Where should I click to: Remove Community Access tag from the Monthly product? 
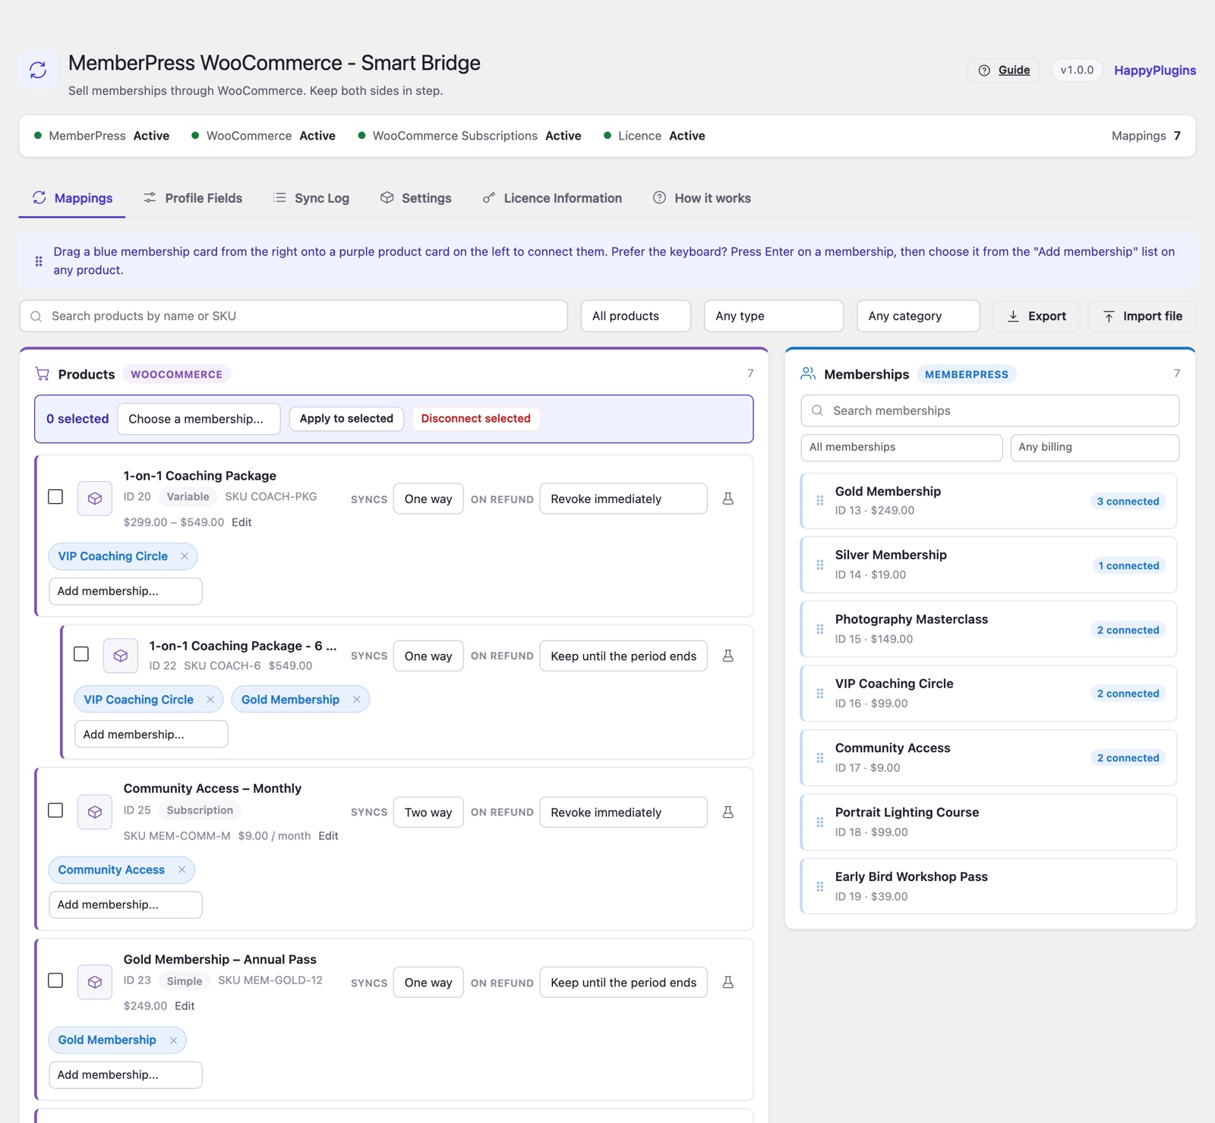(x=181, y=870)
